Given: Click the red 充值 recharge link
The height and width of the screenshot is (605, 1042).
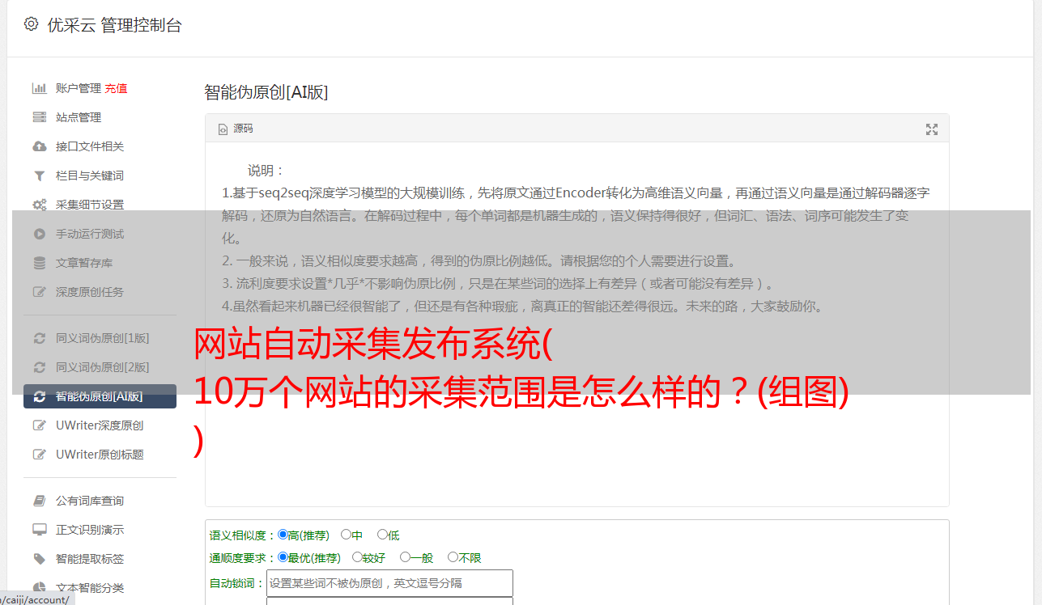Looking at the screenshot, I should tap(116, 88).
